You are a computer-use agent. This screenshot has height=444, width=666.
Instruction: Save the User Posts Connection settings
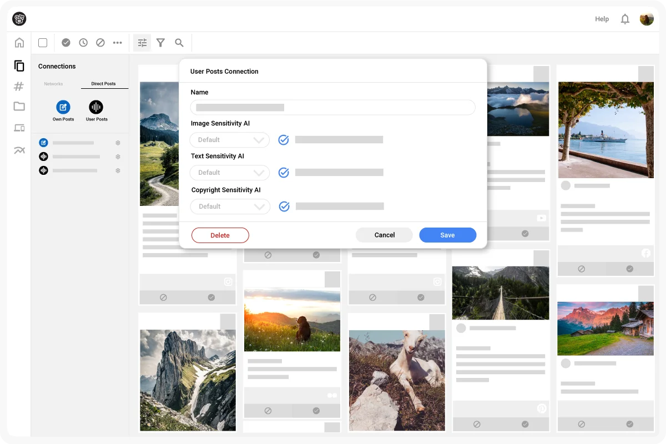click(x=447, y=235)
